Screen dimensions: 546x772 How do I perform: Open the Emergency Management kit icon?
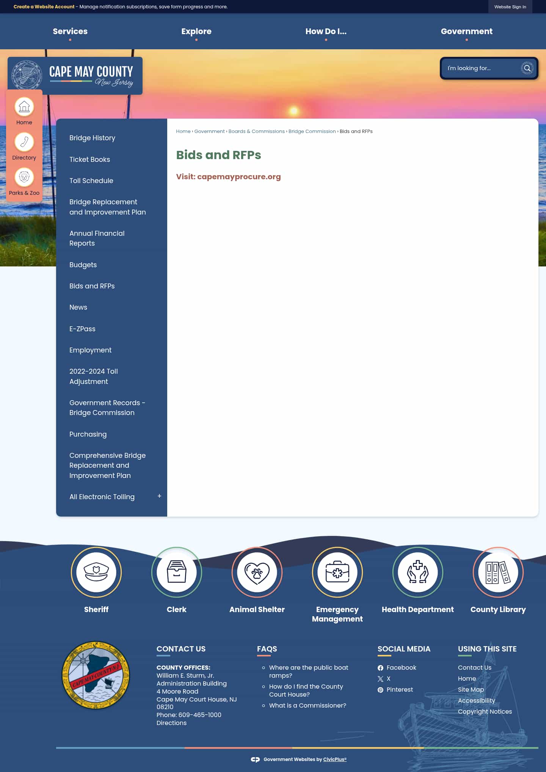coord(337,572)
